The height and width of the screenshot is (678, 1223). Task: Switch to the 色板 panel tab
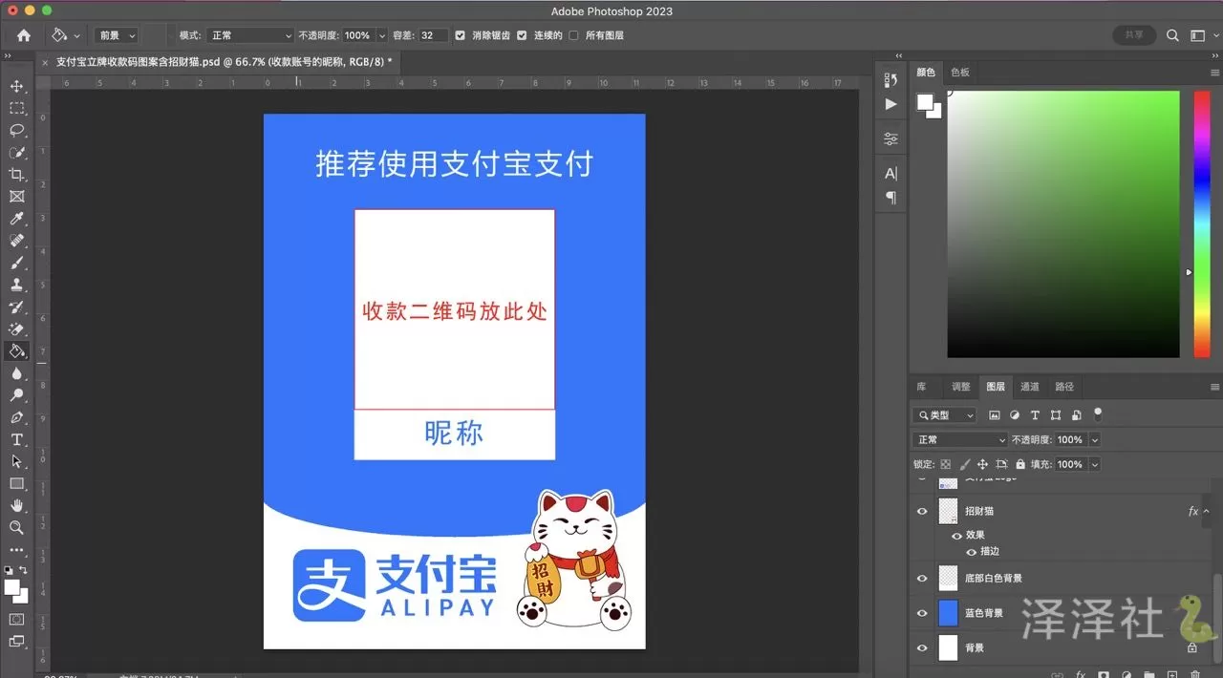point(959,72)
